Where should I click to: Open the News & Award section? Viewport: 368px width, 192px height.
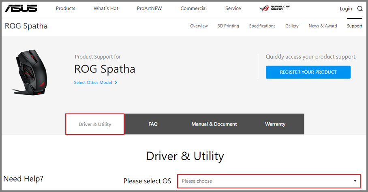click(x=323, y=26)
